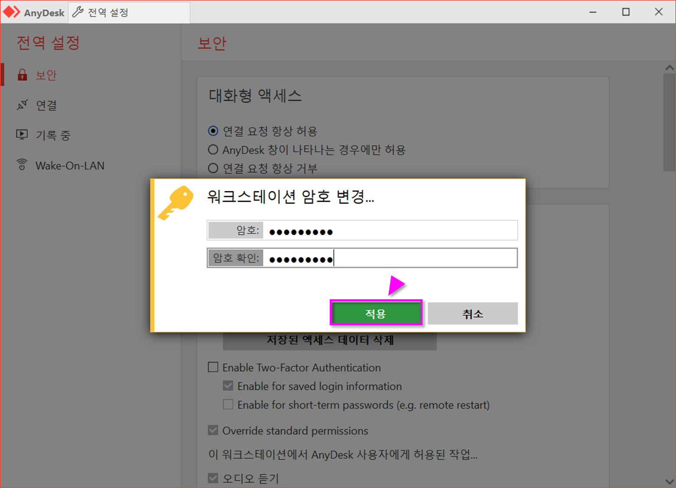
Task: Click the 취소 button in the dialog
Action: click(x=473, y=313)
